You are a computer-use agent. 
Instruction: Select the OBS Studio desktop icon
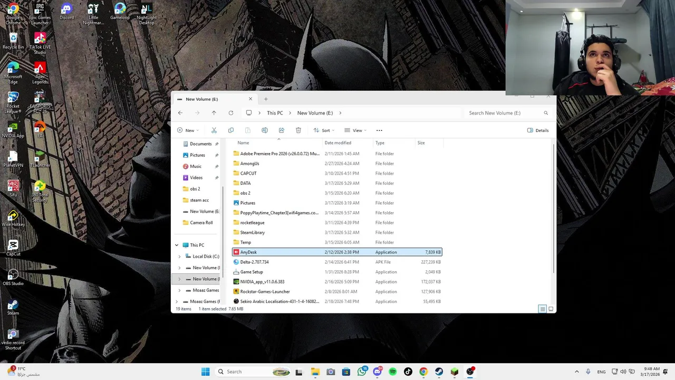click(13, 278)
